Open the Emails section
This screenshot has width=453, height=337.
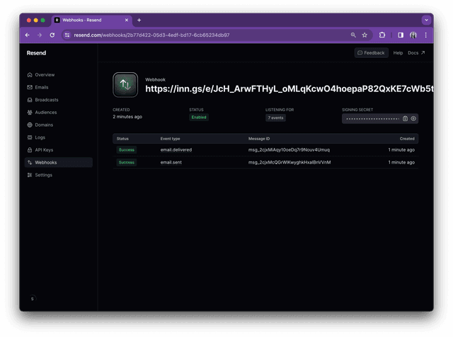coord(38,87)
